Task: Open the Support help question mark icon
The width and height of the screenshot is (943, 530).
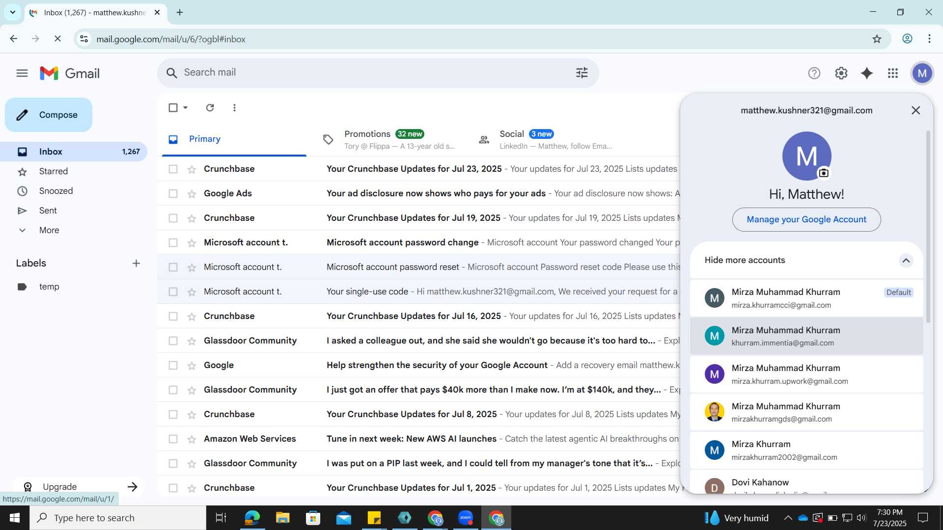Action: click(x=814, y=73)
